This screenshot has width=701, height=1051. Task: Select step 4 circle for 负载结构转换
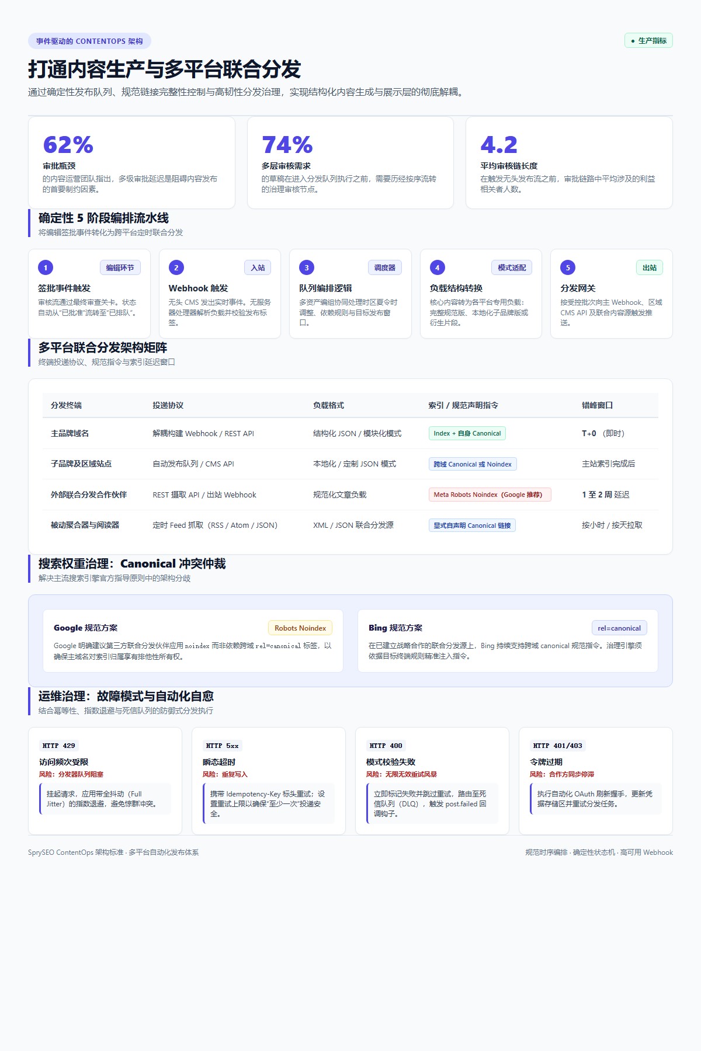437,267
